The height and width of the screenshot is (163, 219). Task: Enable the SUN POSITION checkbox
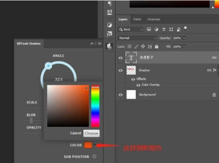pos(94,156)
